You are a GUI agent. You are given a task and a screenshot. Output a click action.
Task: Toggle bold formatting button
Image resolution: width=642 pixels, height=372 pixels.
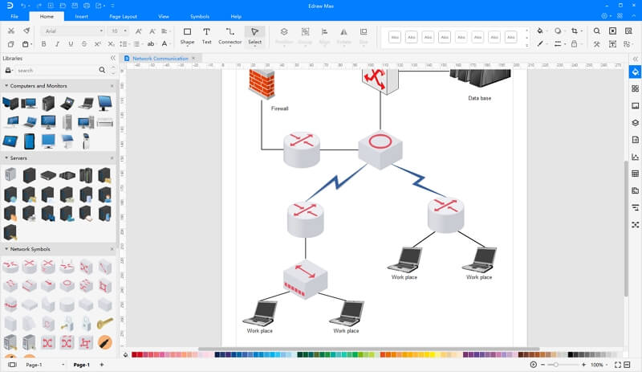pyautogui.click(x=43, y=44)
